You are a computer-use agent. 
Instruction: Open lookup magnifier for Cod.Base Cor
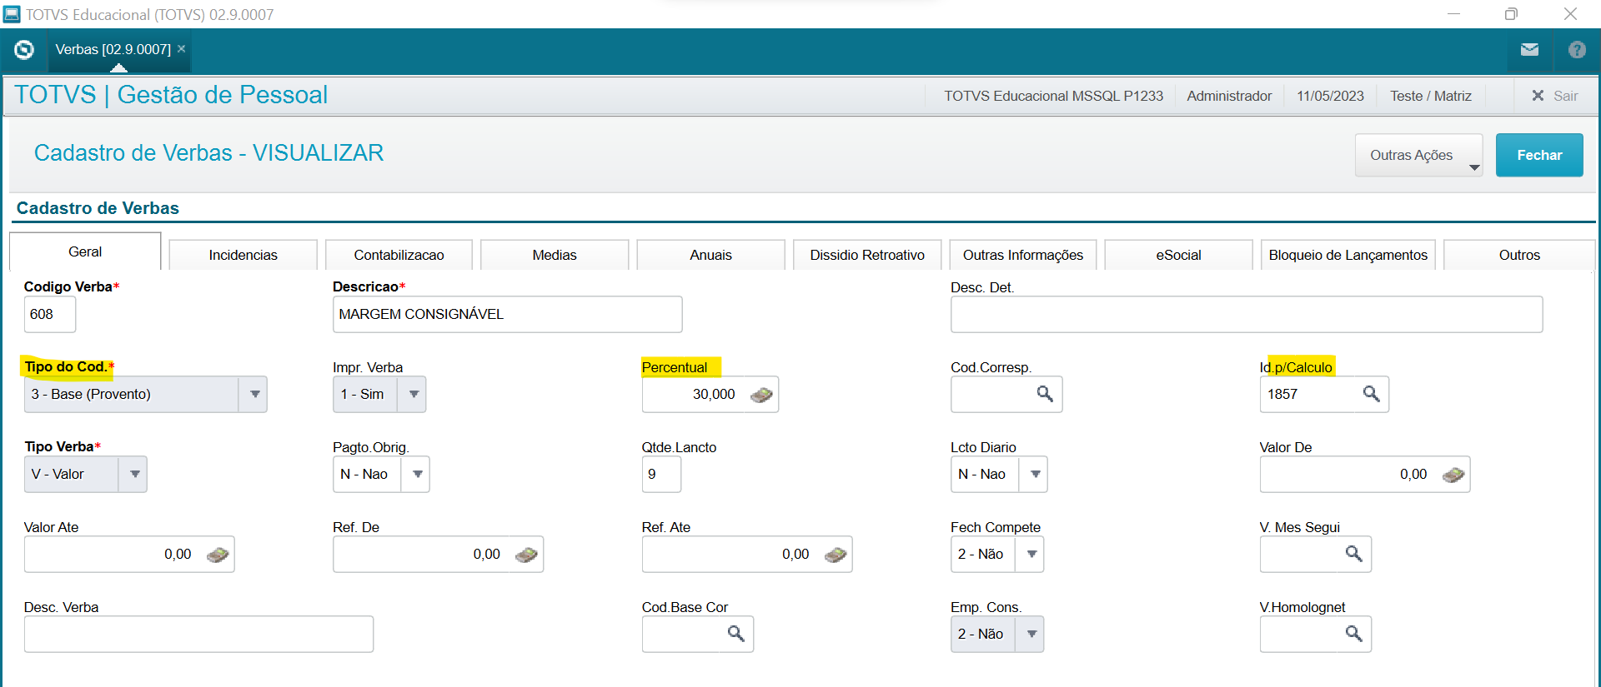pos(735,634)
